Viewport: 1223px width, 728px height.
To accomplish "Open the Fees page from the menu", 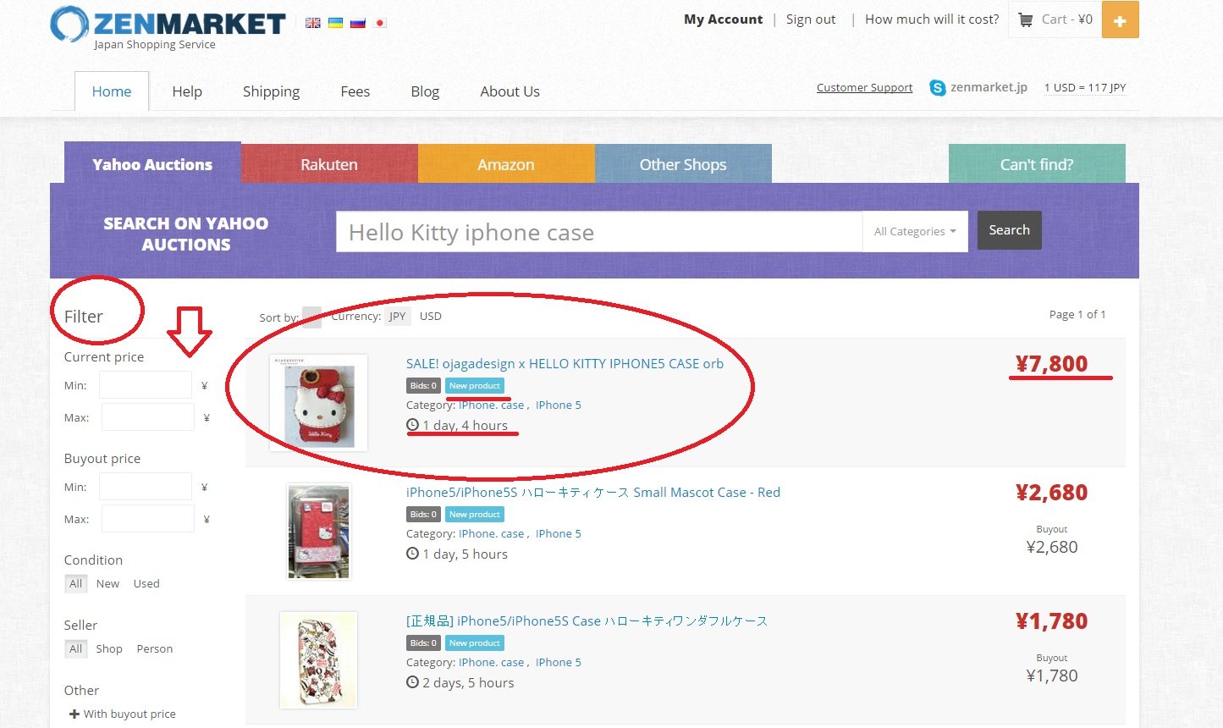I will (x=355, y=91).
